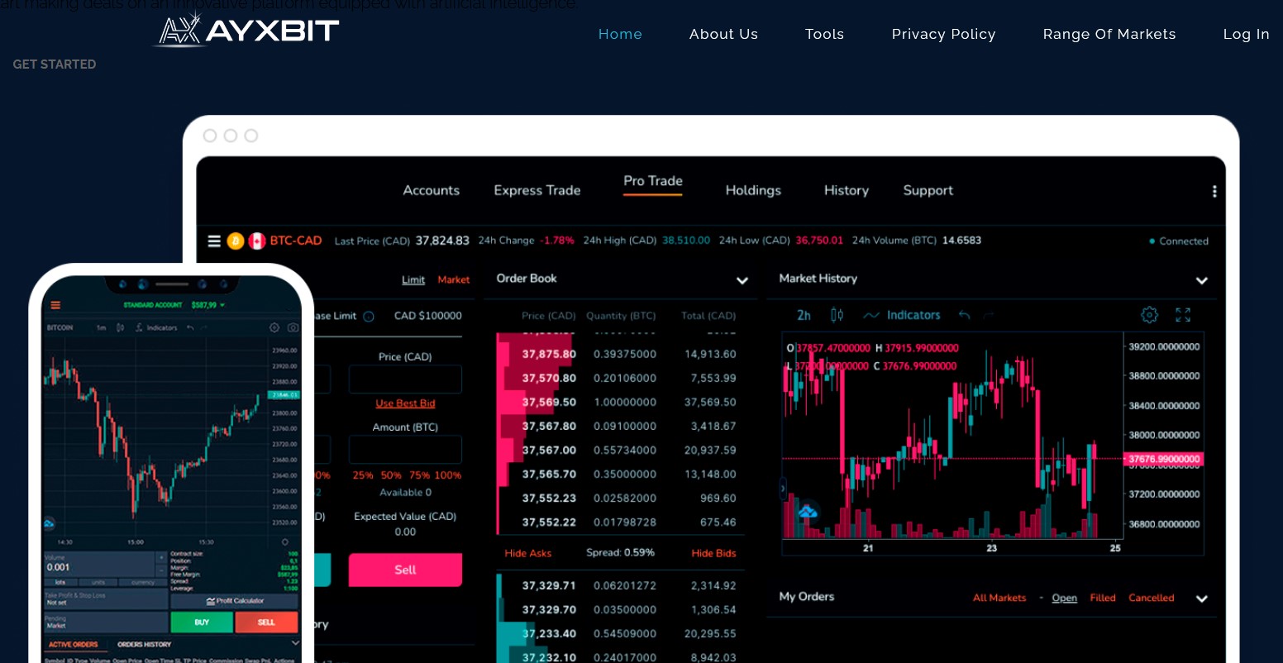Image resolution: width=1283 pixels, height=663 pixels.
Task: Open the History tab in trading app
Action: point(847,190)
